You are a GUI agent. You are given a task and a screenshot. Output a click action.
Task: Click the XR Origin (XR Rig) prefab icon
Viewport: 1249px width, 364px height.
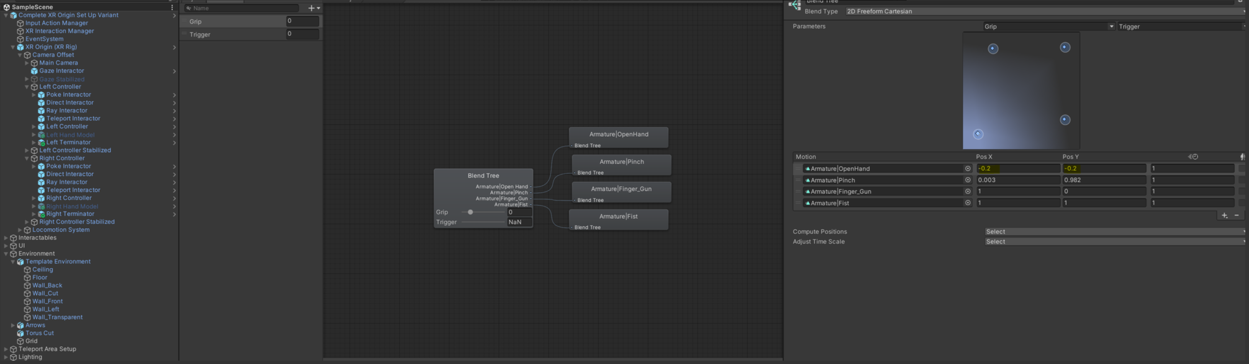pyautogui.click(x=20, y=47)
